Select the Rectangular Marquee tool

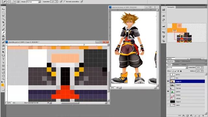point(3,12)
